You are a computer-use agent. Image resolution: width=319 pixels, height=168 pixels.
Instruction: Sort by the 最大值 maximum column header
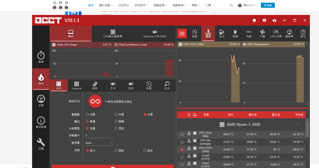point(276,115)
